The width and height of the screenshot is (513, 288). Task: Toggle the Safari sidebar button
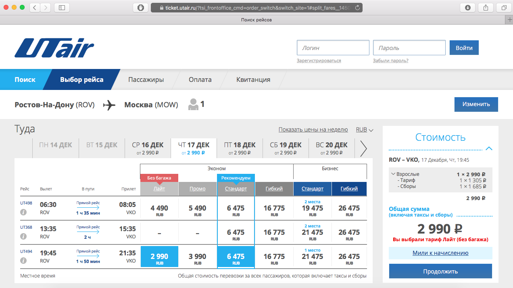pyautogui.click(x=62, y=7)
